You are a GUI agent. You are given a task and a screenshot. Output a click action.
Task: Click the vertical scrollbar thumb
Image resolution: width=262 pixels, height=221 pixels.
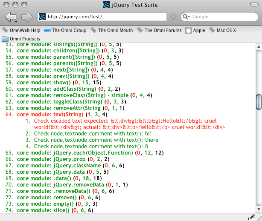(258, 102)
